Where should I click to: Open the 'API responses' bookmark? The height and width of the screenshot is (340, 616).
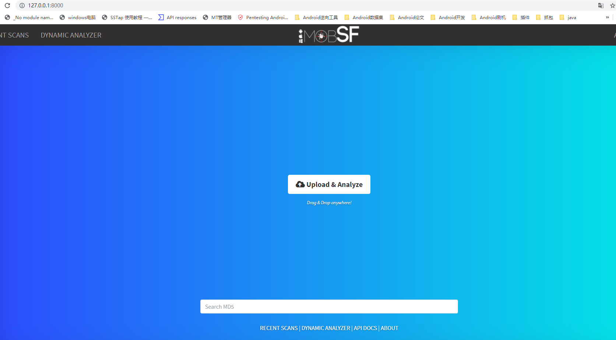[177, 17]
